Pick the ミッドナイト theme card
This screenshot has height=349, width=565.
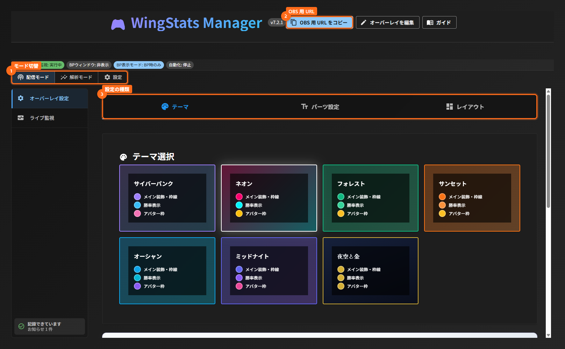[269, 271]
